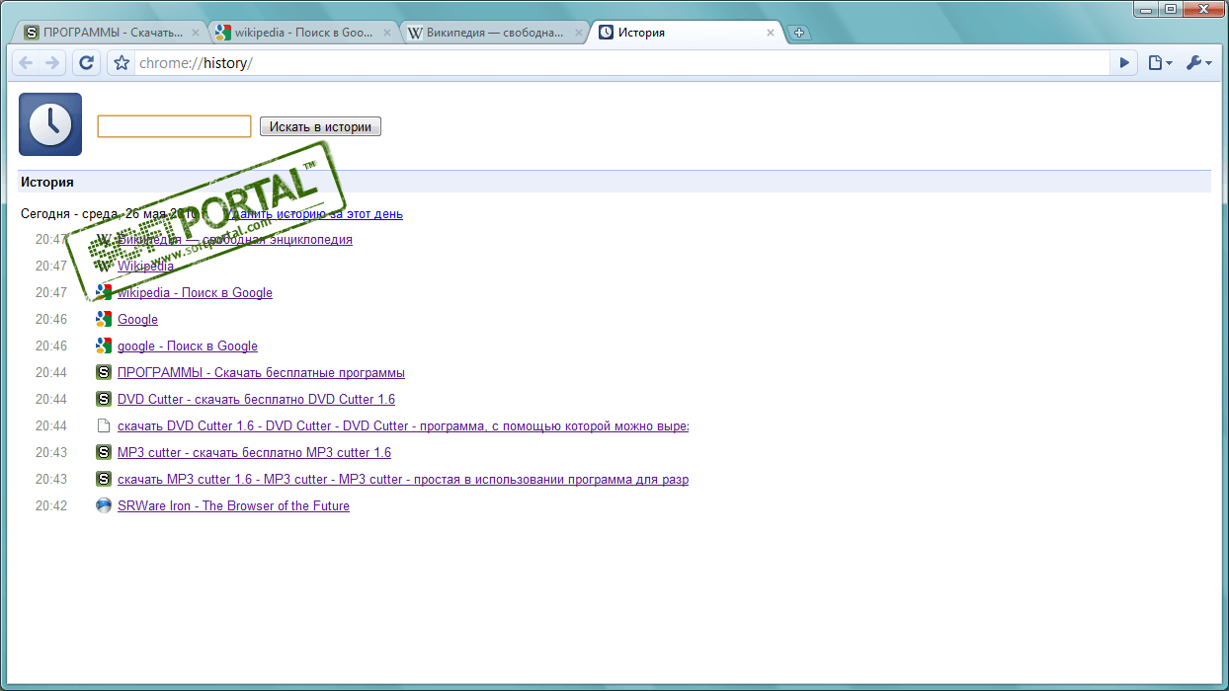
Task: Click the large history clock icon
Action: tap(50, 124)
